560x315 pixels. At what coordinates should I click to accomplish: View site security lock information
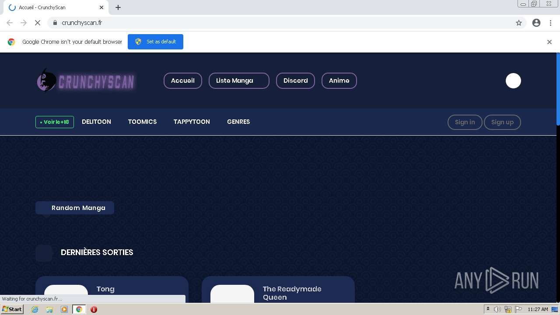tap(55, 23)
